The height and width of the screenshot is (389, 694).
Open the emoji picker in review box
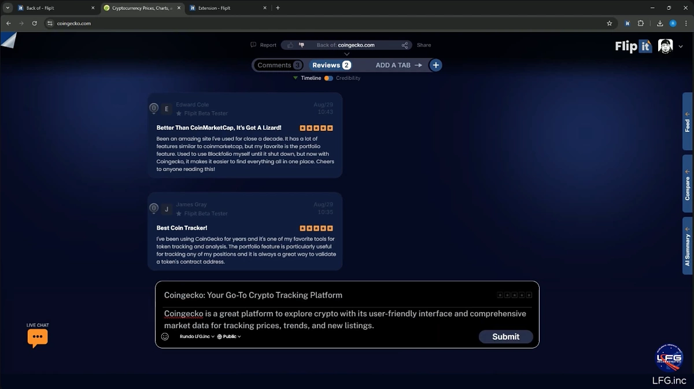(165, 336)
